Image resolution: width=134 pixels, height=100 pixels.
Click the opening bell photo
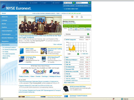[40, 25]
